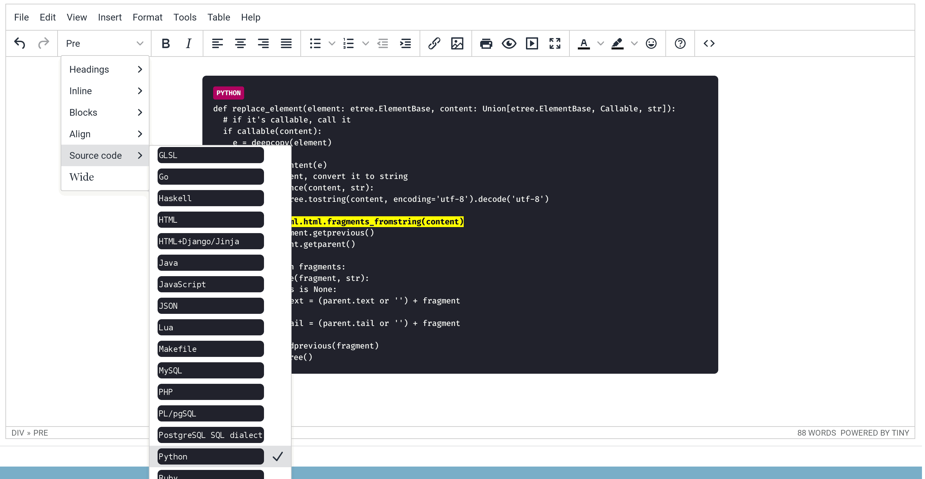Increase indent of the block
Screen dimensions: 925x479
pyautogui.click(x=405, y=43)
